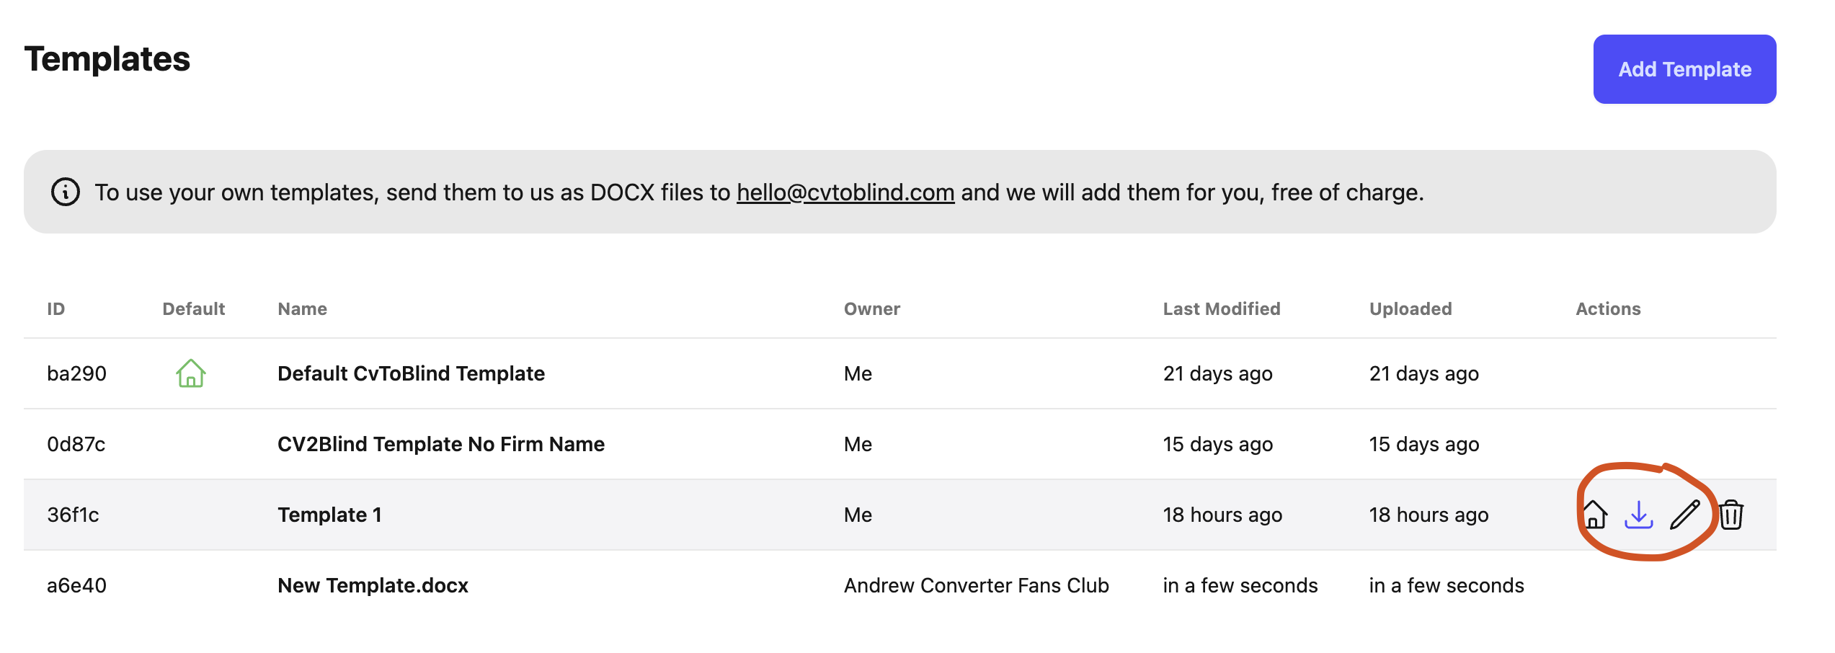Click the info circle icon in banner
Viewport: 1835px width, 653px height.
point(66,192)
